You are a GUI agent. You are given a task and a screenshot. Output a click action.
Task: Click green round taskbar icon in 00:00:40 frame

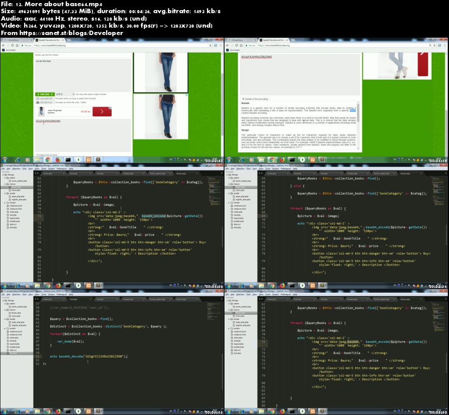point(78,160)
